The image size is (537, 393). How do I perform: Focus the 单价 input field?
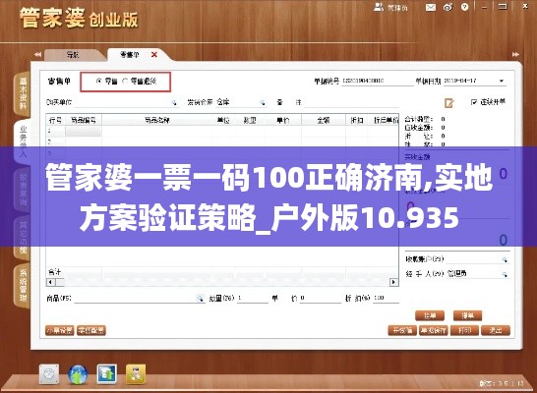pos(321,299)
